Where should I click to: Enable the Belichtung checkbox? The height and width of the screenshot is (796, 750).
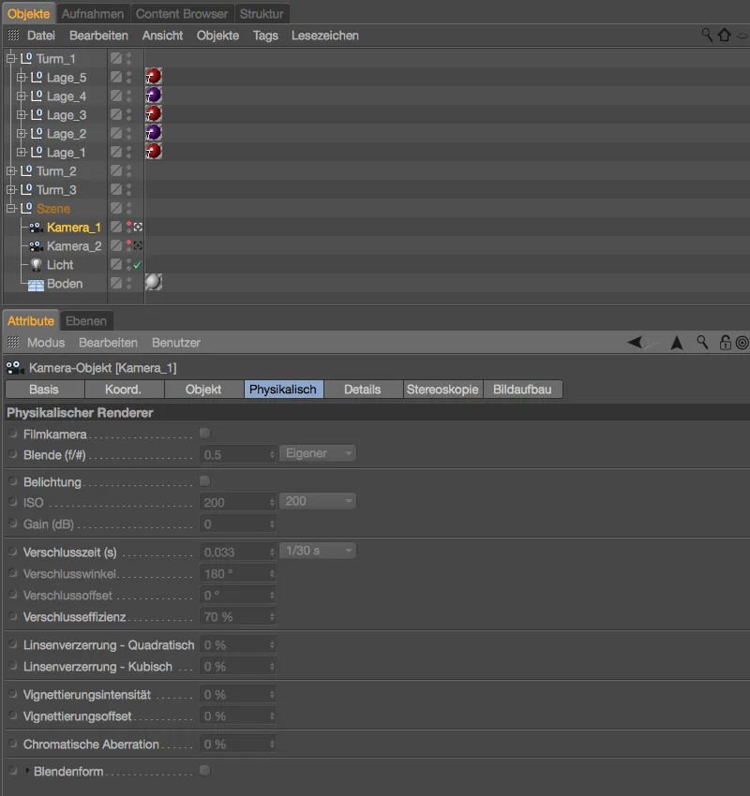[204, 480]
